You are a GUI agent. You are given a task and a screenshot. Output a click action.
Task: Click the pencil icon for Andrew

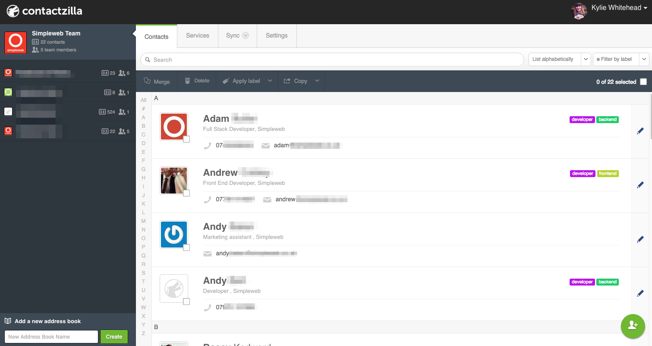coord(640,185)
